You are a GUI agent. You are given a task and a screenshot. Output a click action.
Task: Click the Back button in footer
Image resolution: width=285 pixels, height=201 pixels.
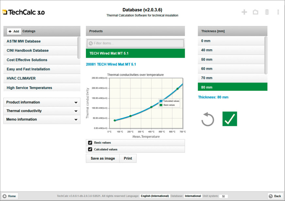[276, 196]
